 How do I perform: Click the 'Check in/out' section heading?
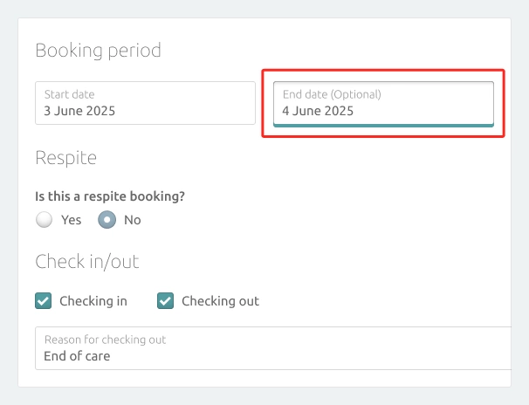87,262
